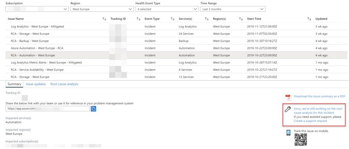
Task: Sort by Tracking ID column arrows
Action: 138,19
